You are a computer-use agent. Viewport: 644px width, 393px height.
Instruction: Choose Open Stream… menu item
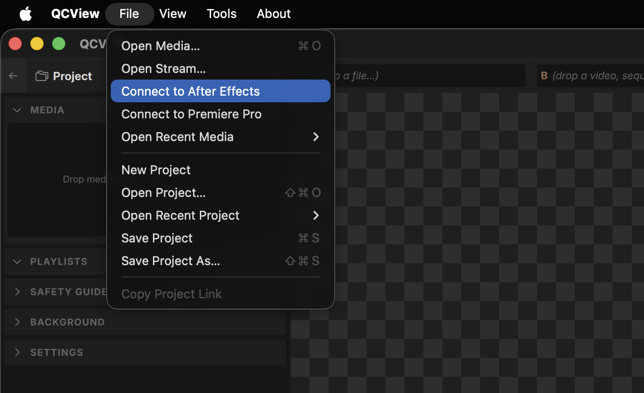[x=221, y=69]
